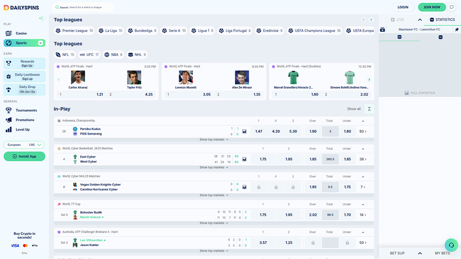The height and width of the screenshot is (259, 461).
Task: Pick Persiku Kudus win odds 1.47
Action: pos(259,132)
